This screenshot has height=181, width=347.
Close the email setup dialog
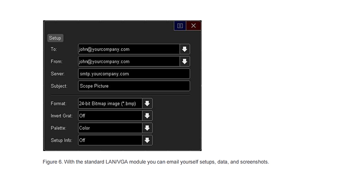click(x=193, y=26)
